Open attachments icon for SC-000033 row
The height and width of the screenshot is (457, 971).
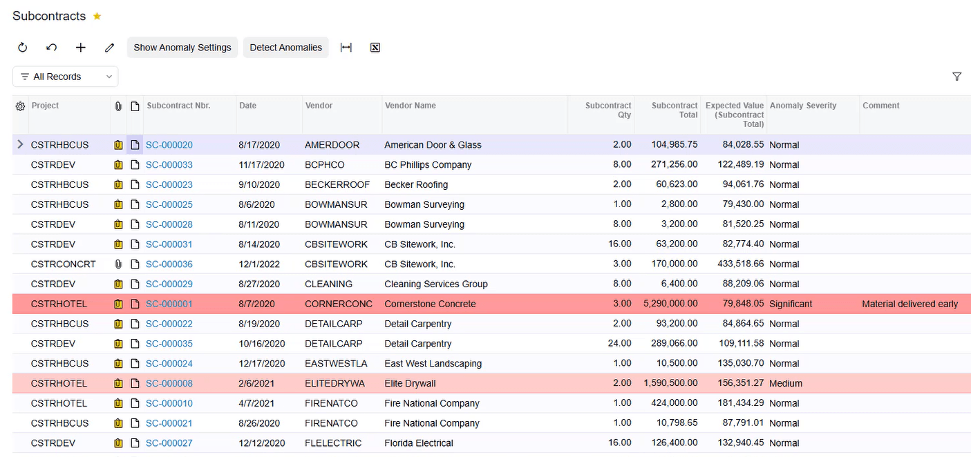pyautogui.click(x=118, y=165)
